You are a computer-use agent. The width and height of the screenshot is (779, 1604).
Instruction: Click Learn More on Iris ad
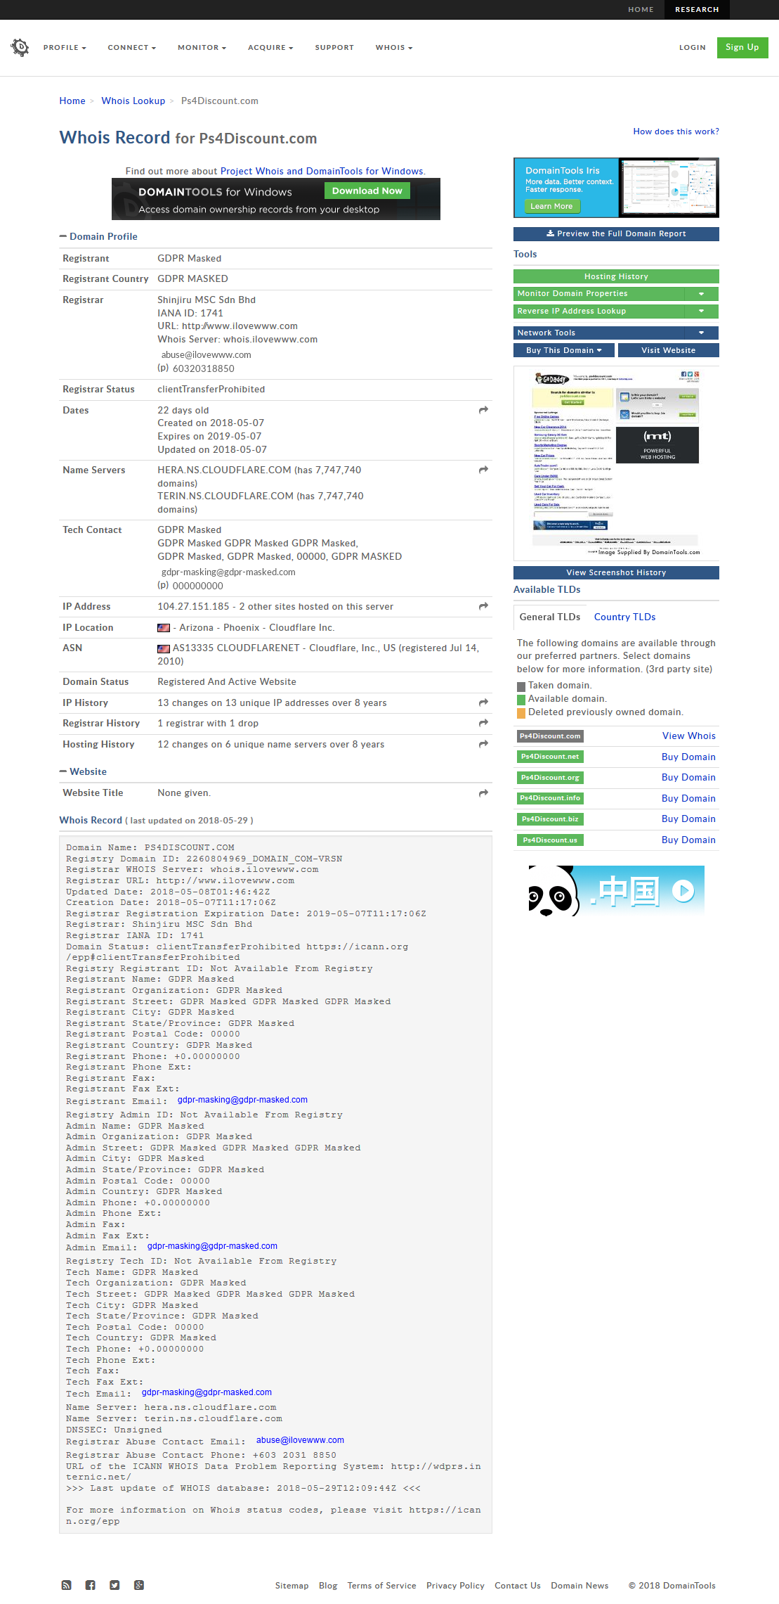pyautogui.click(x=551, y=206)
